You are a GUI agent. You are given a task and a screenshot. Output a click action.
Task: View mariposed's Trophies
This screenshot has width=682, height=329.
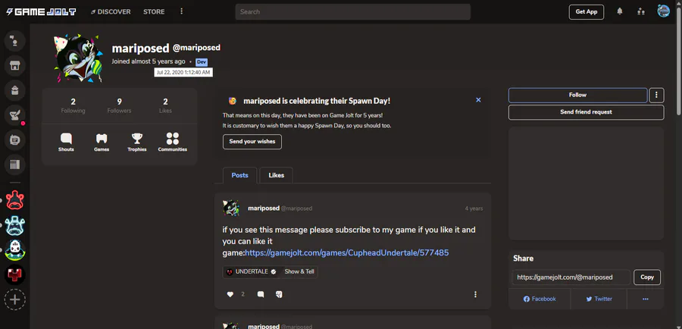tap(137, 143)
